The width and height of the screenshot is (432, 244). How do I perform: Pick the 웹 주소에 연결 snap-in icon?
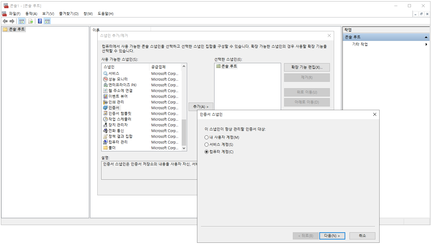(x=105, y=91)
